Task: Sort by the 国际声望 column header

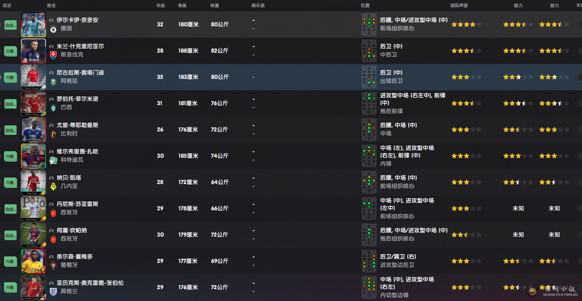Action: 459,6
